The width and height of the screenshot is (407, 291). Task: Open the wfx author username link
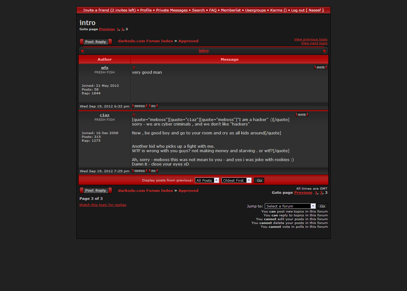pyautogui.click(x=105, y=68)
